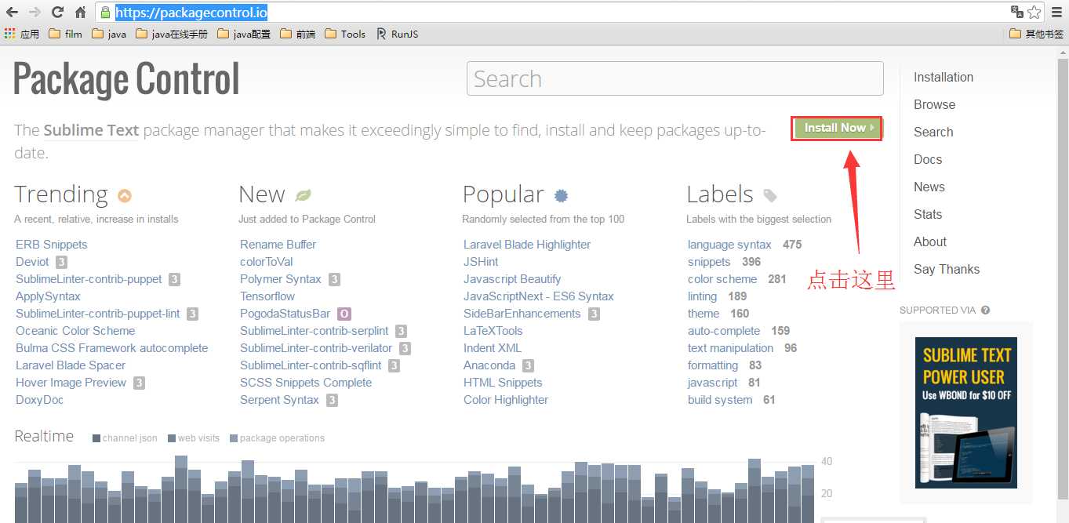
Task: Open the Sublime Text Power User ad
Action: tap(965, 412)
